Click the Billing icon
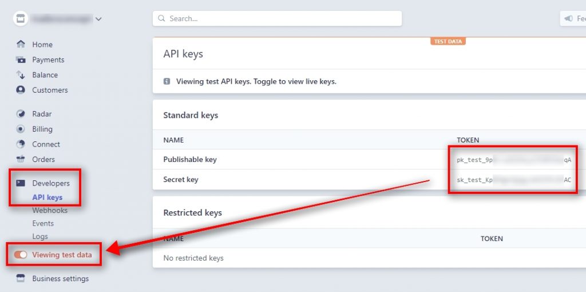The image size is (586, 292). click(21, 129)
